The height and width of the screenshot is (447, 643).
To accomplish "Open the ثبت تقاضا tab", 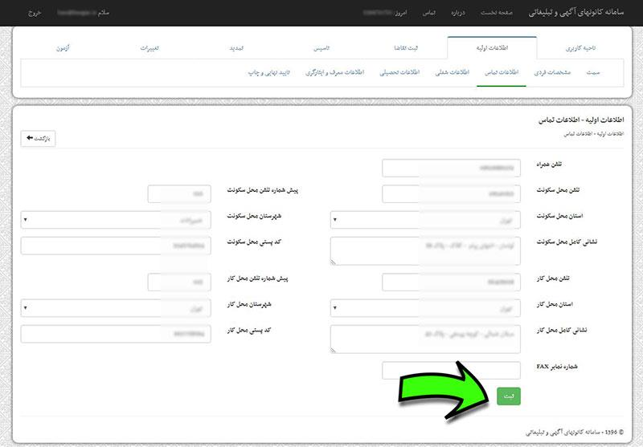I will pyautogui.click(x=406, y=48).
